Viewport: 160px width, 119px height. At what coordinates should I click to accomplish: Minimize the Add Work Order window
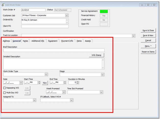tap(142, 5)
